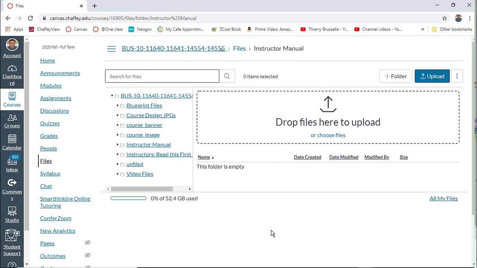This screenshot has width=477, height=268.
Task: Click the browser address bar URL
Action: tap(123, 18)
